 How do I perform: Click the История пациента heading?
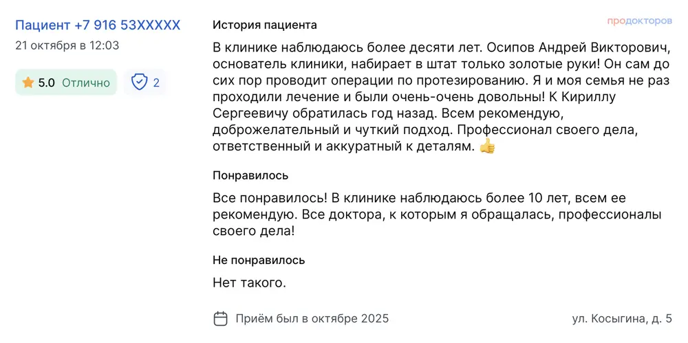pyautogui.click(x=265, y=25)
